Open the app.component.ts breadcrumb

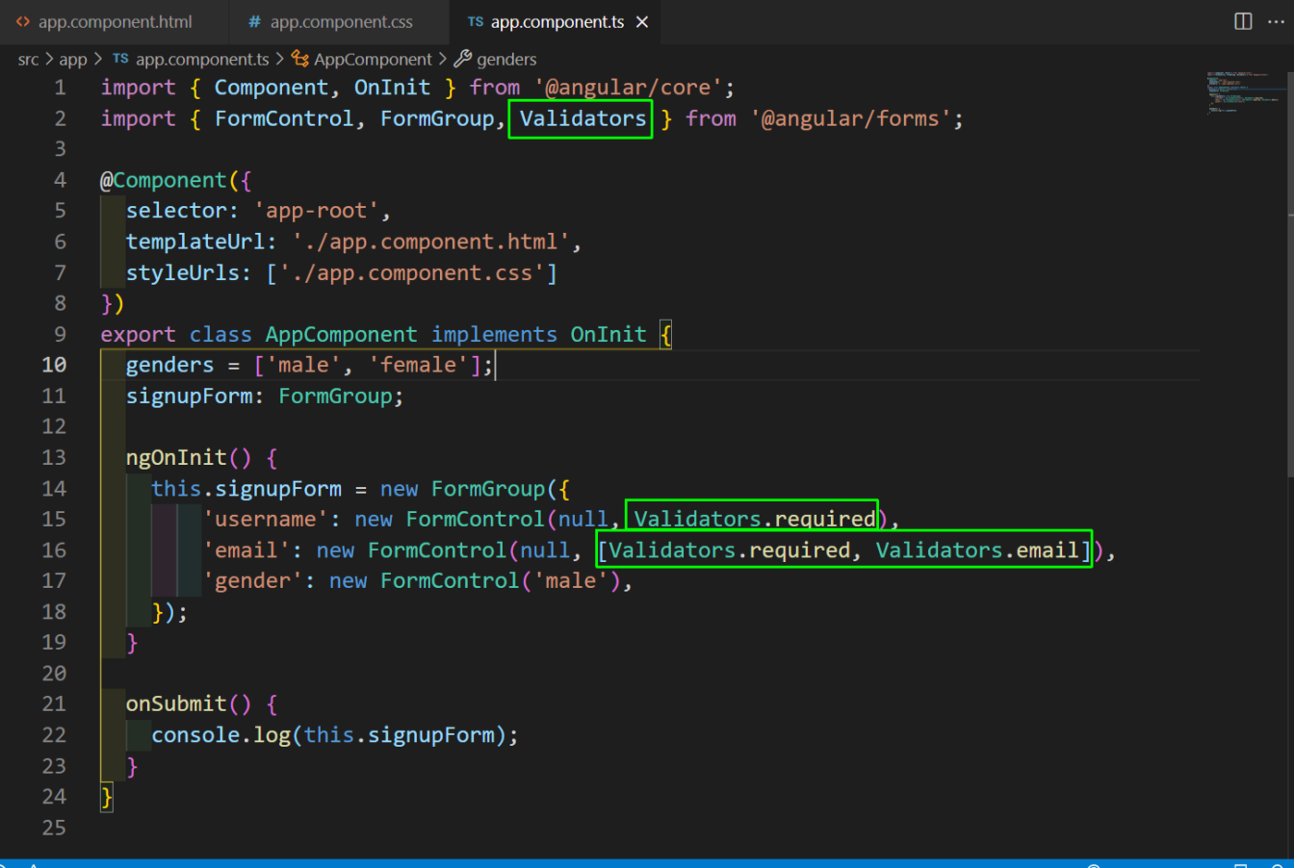tap(202, 59)
